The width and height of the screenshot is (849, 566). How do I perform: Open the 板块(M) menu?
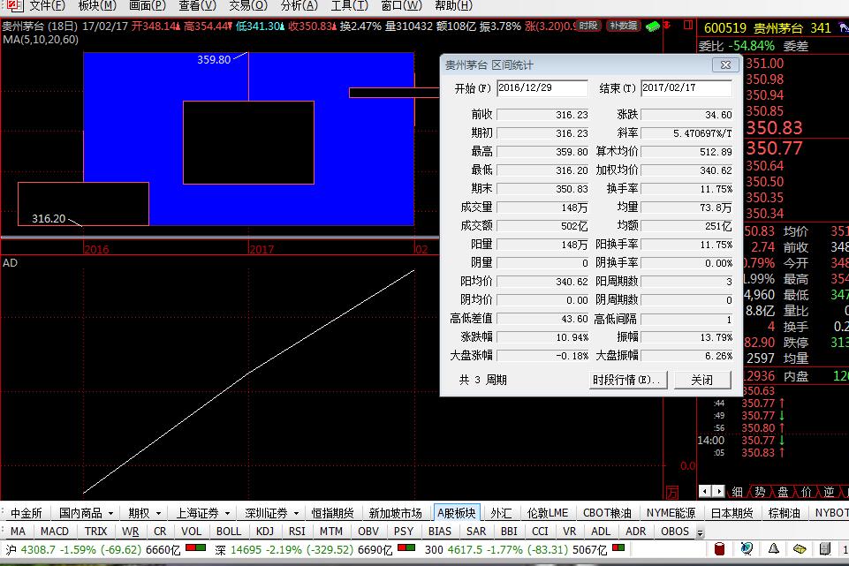click(97, 6)
